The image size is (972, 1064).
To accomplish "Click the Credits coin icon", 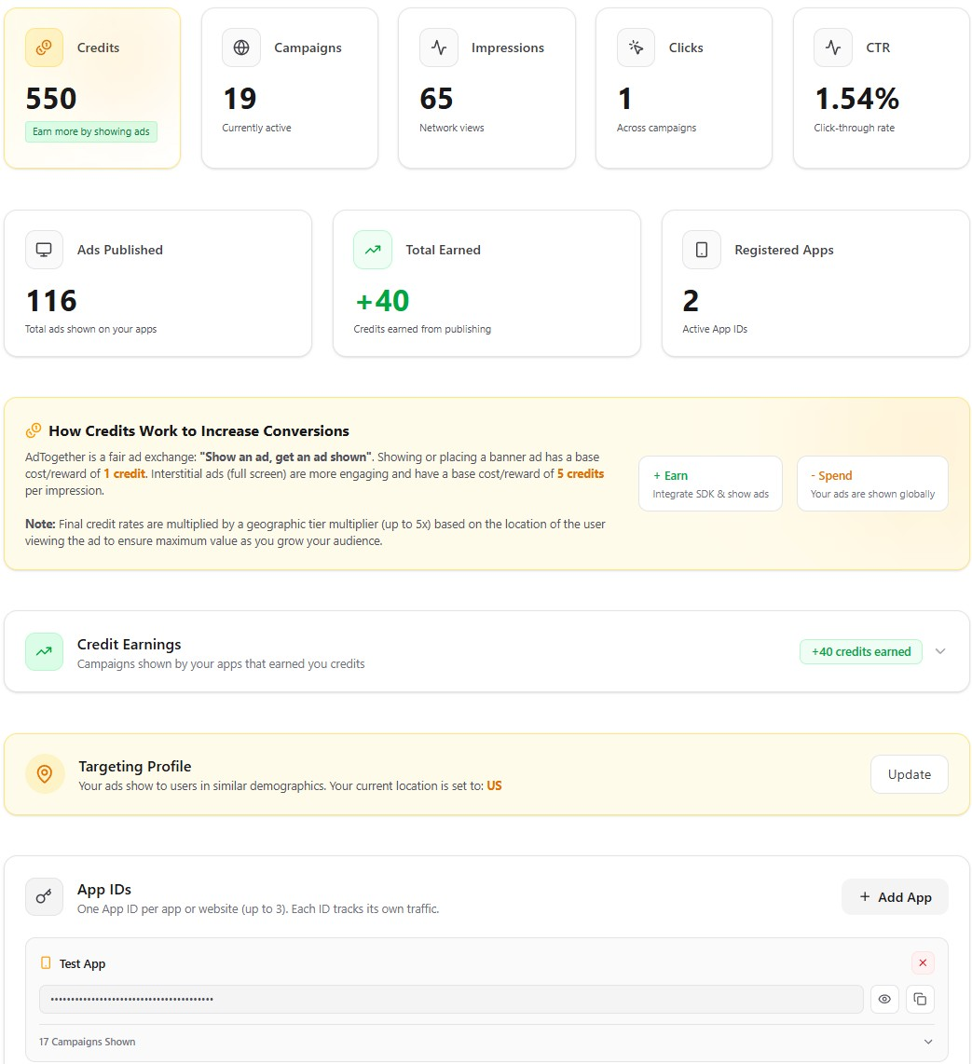I will [x=44, y=48].
